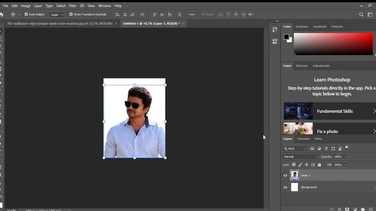Select the Layer 1 thumbnail
This screenshot has width=376, height=211.
click(x=294, y=175)
